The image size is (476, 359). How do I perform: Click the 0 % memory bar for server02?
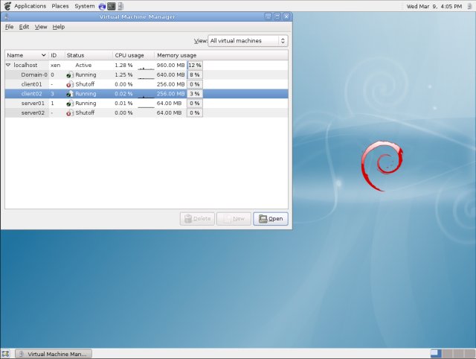click(195, 112)
